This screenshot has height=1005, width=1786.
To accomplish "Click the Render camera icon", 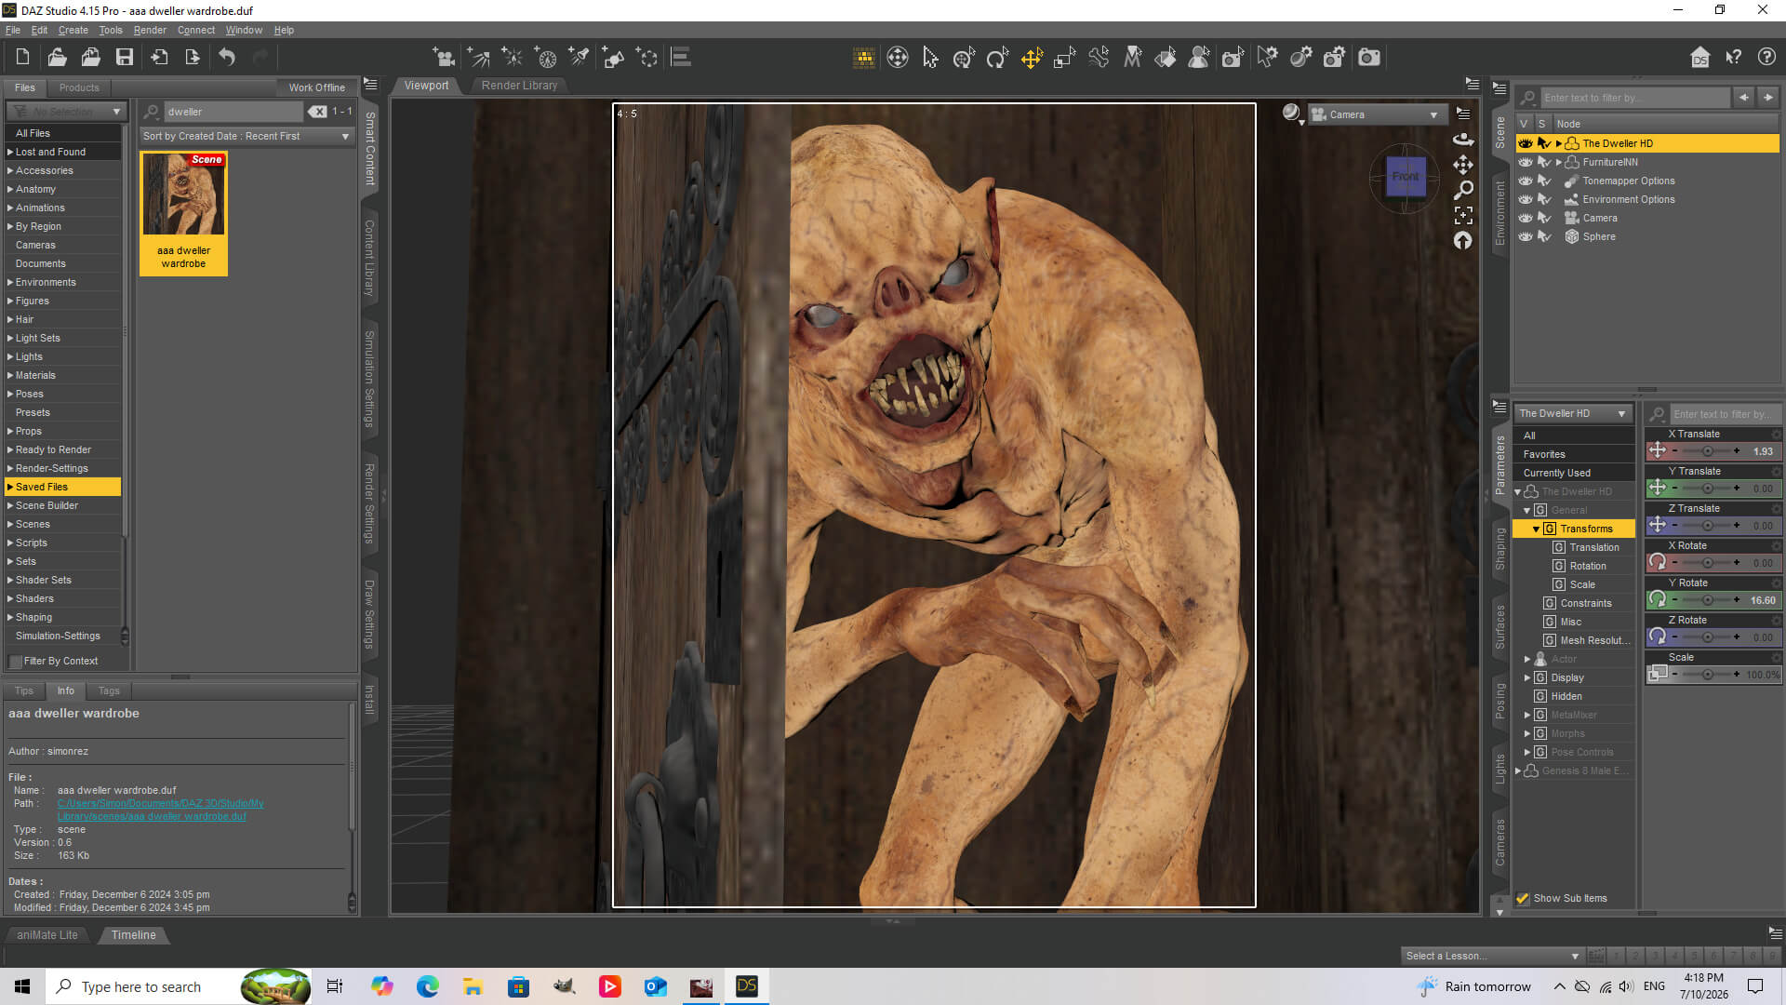I will pyautogui.click(x=1369, y=58).
